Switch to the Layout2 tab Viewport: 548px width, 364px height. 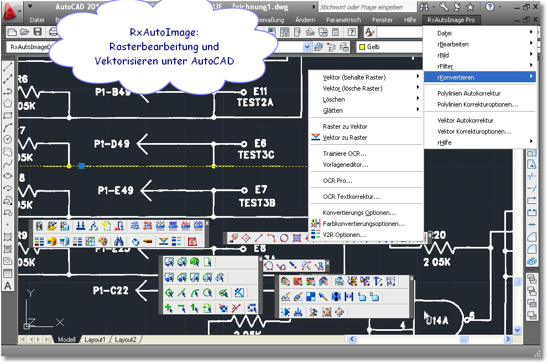pyautogui.click(x=125, y=340)
